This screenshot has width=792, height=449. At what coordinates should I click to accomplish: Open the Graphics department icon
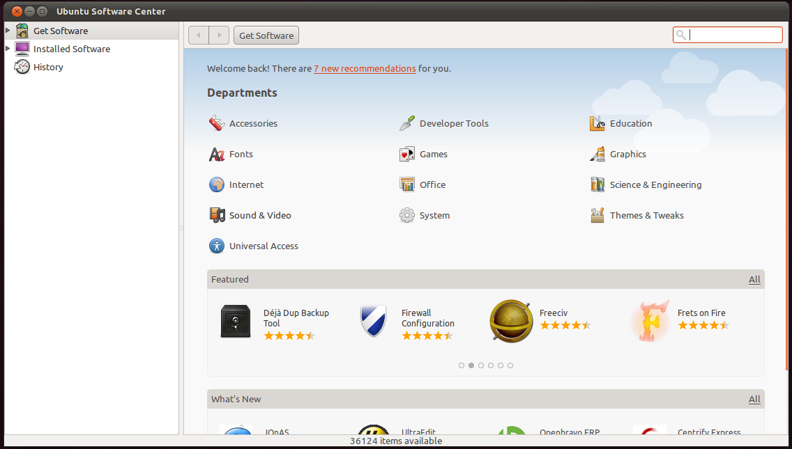click(x=597, y=154)
